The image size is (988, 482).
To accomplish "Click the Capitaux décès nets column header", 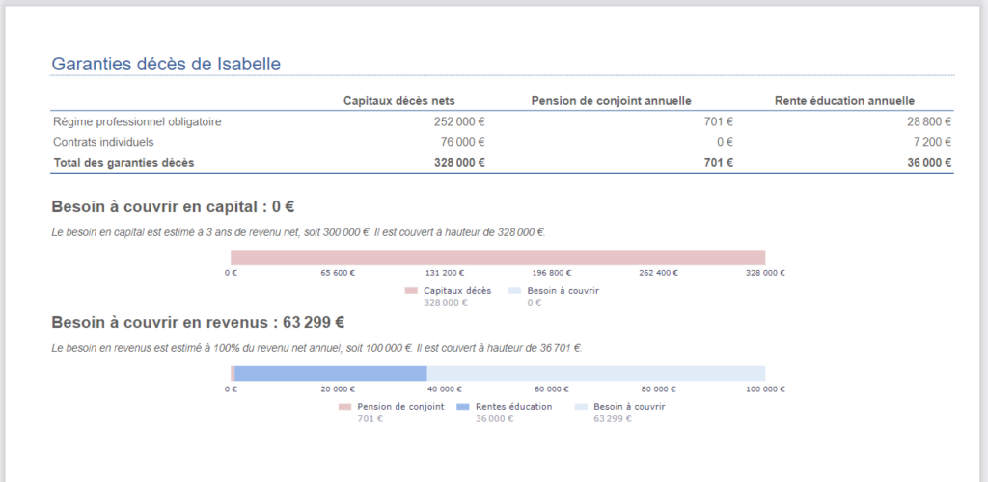I will [399, 101].
